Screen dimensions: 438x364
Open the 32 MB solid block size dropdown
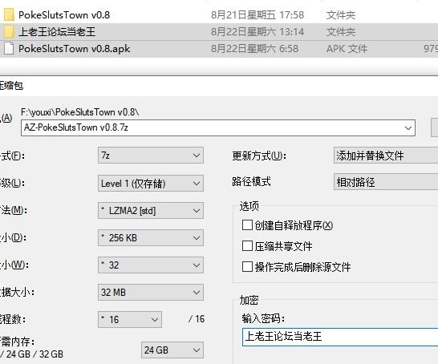[x=151, y=293]
